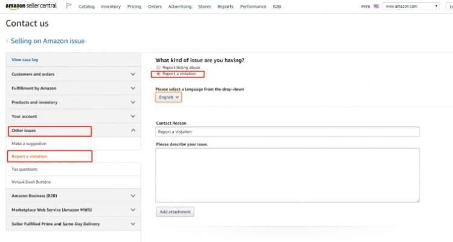Click the Contact us heading

coord(27,24)
